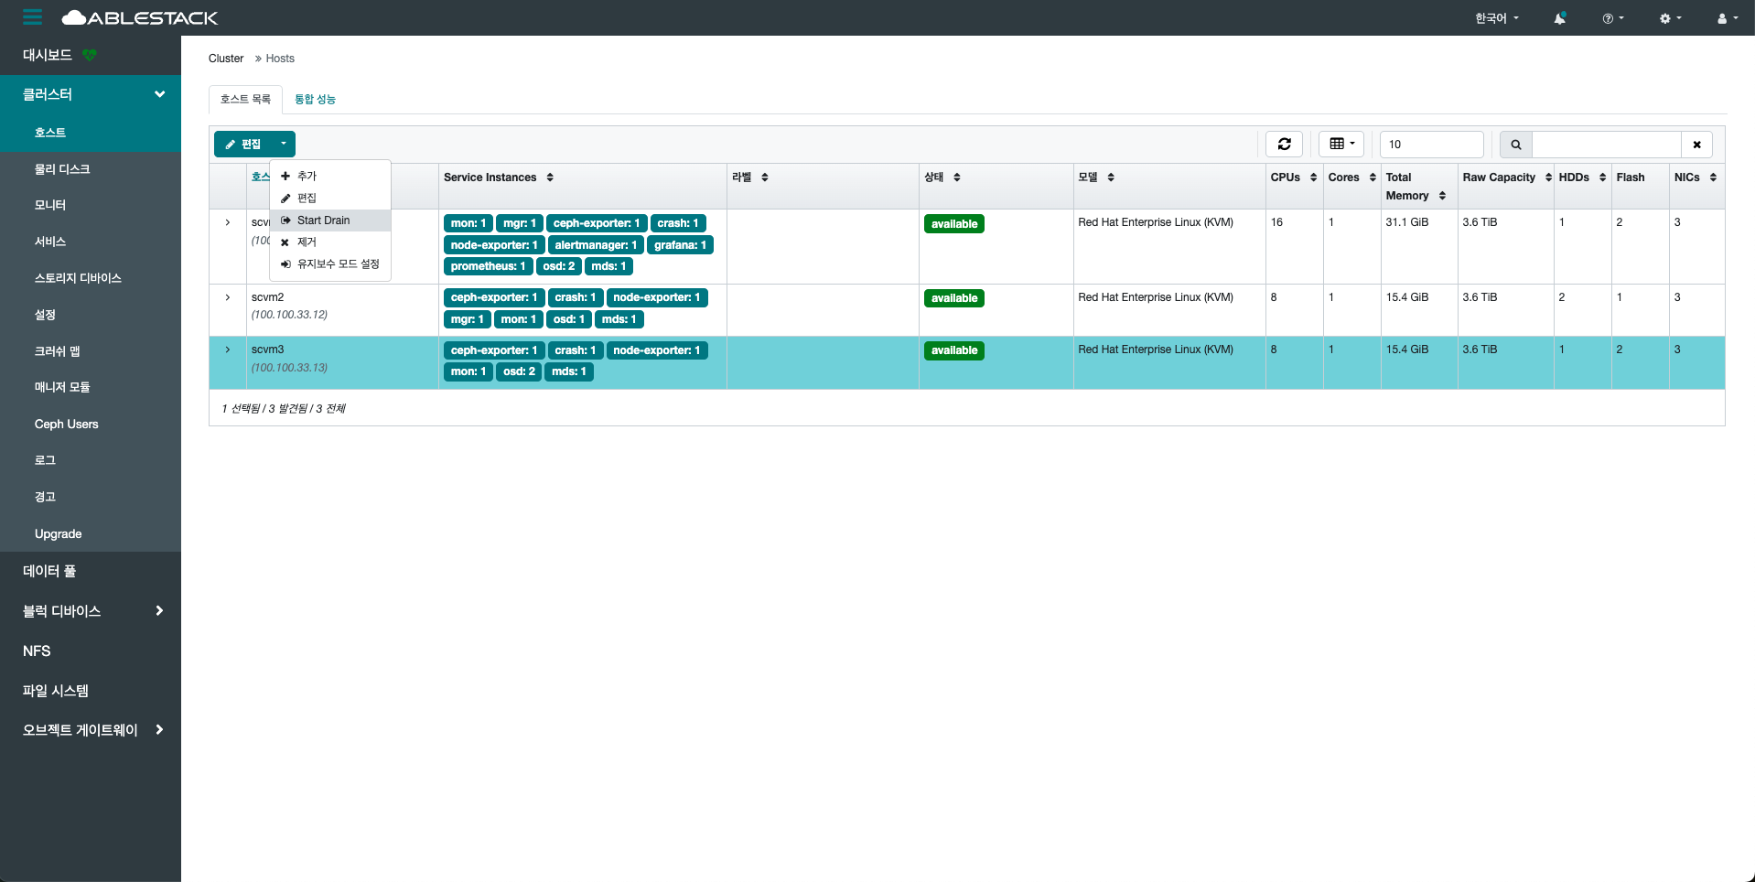Screen dimensions: 1755x882
Task: Open the user profile menu
Action: coord(1727,18)
